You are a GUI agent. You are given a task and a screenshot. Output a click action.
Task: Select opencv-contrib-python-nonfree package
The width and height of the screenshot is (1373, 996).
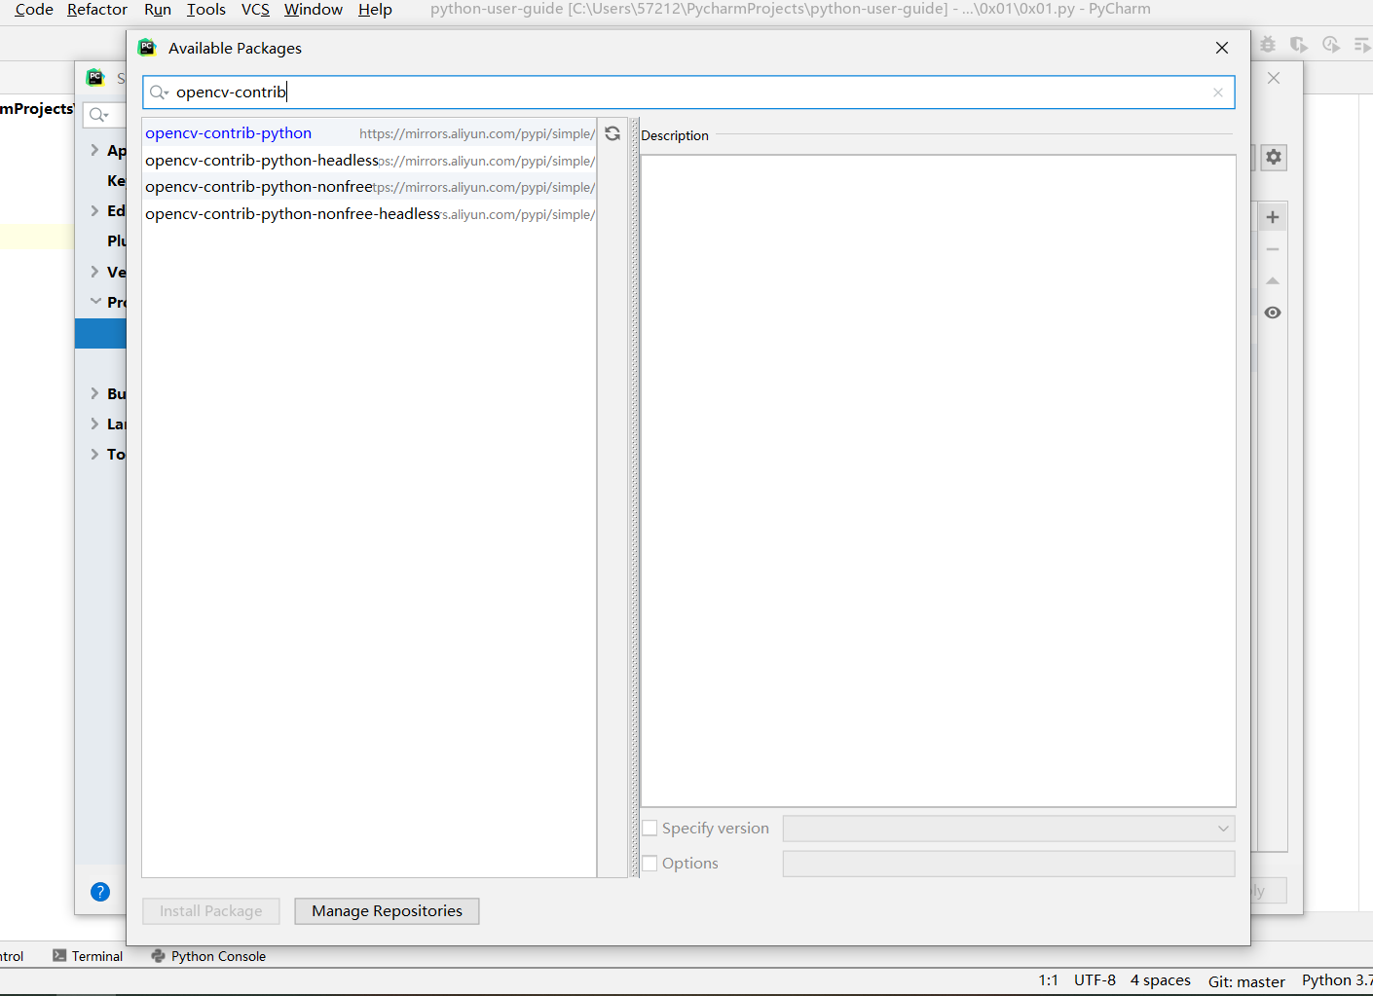[x=369, y=187]
